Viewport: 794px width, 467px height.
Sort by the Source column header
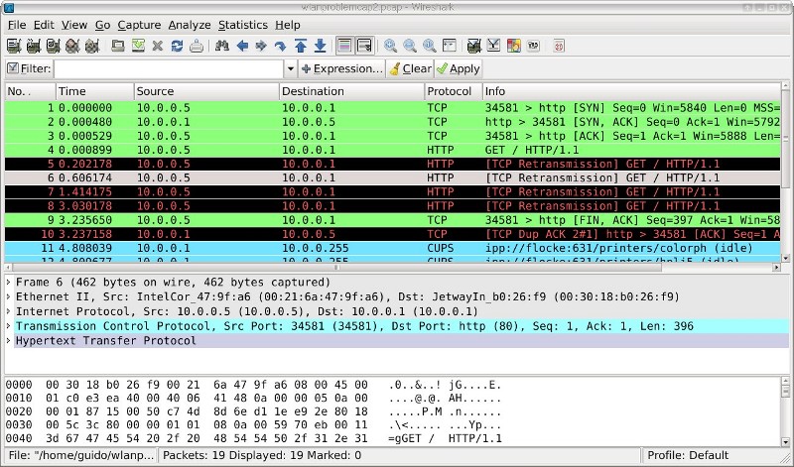[206, 91]
